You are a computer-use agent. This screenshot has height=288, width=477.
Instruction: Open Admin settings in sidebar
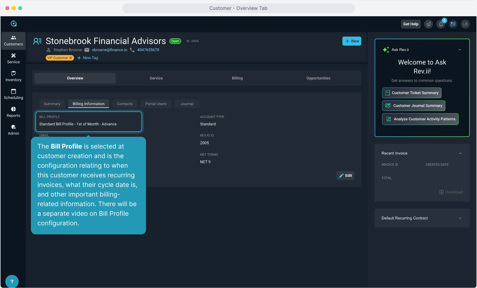[x=13, y=130]
